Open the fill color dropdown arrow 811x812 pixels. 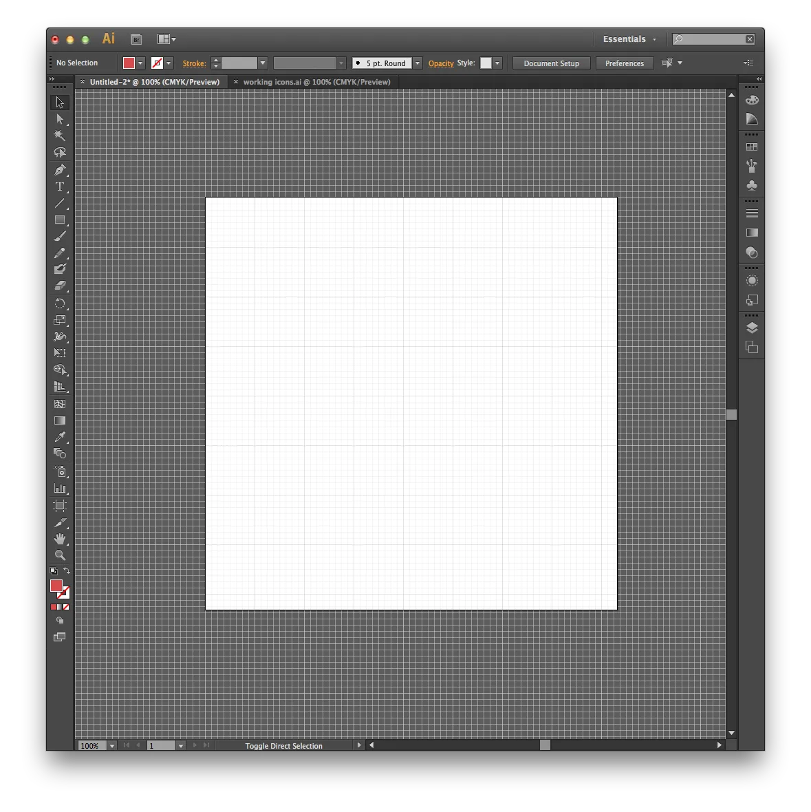[140, 63]
